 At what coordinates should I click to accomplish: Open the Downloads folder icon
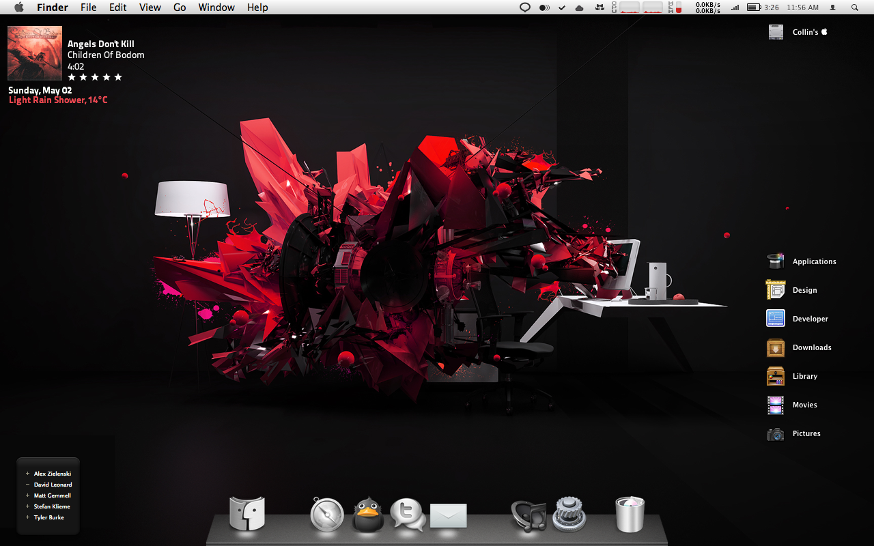click(776, 347)
